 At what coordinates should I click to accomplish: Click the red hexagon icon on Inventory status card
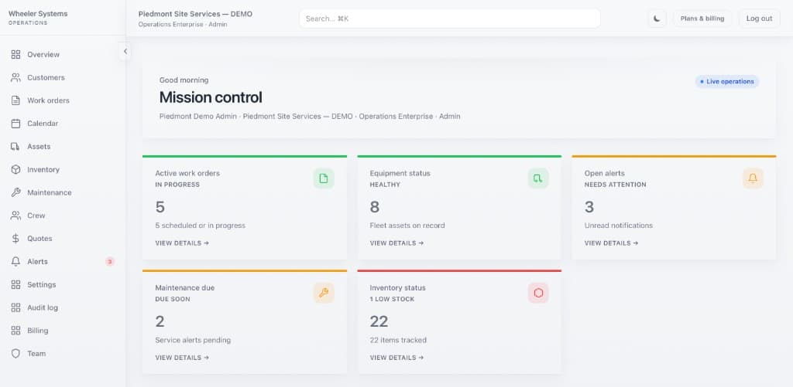click(538, 294)
